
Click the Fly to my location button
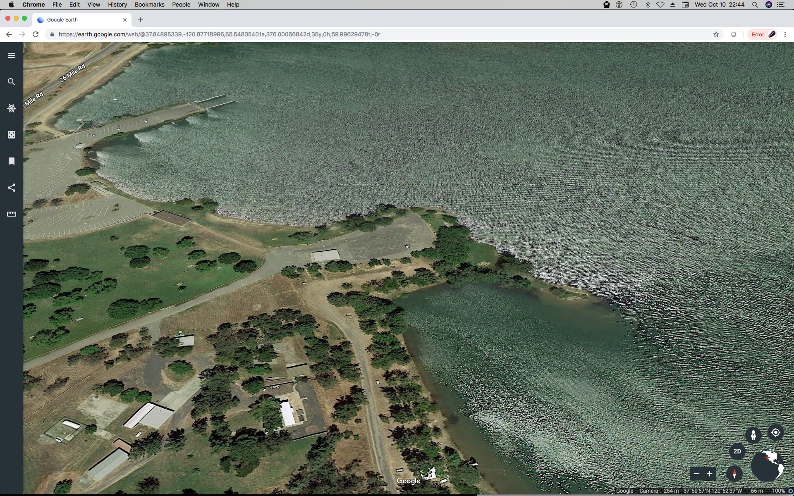pyautogui.click(x=775, y=432)
